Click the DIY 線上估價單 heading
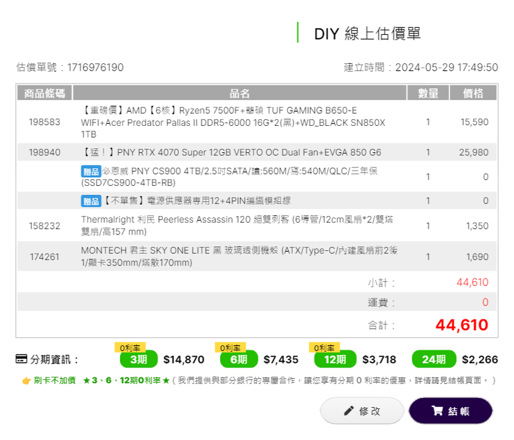 coord(367,34)
